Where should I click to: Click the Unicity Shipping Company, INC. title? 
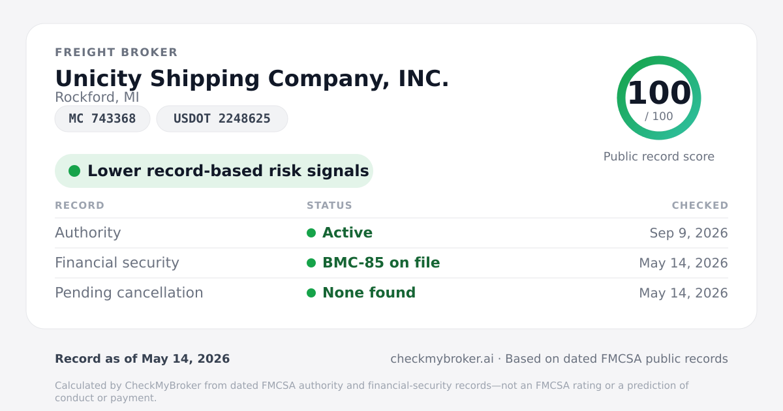click(252, 78)
